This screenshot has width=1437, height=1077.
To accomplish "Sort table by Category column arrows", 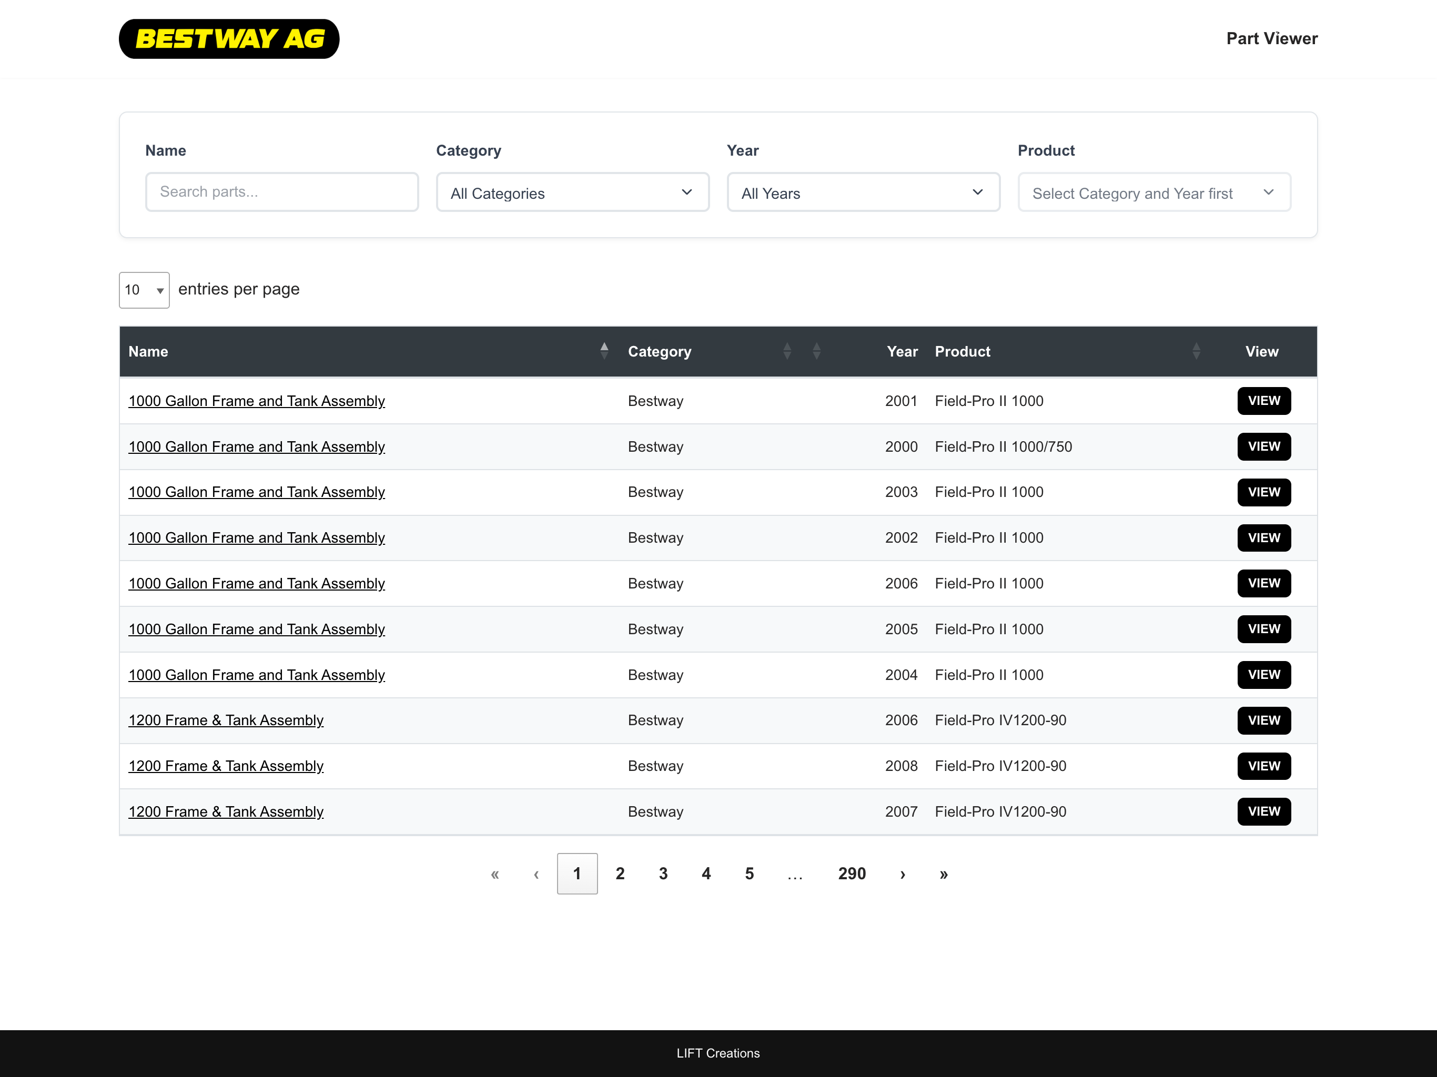I will (787, 351).
